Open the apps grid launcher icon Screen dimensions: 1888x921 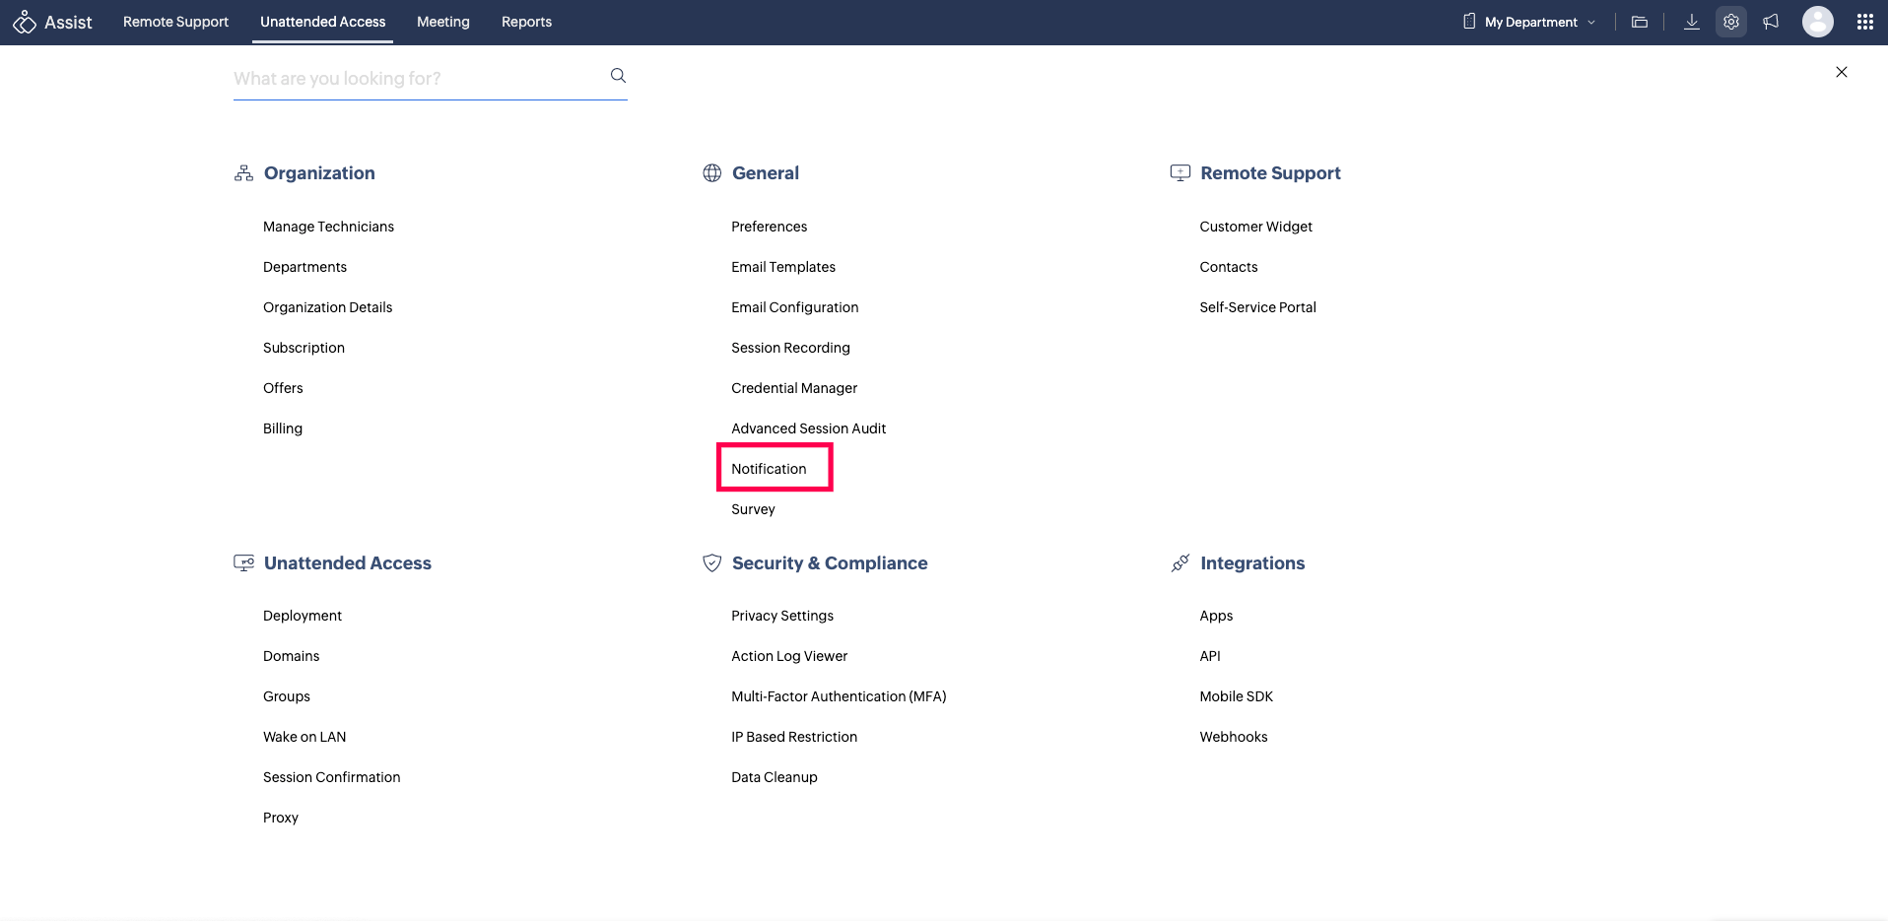(x=1864, y=22)
